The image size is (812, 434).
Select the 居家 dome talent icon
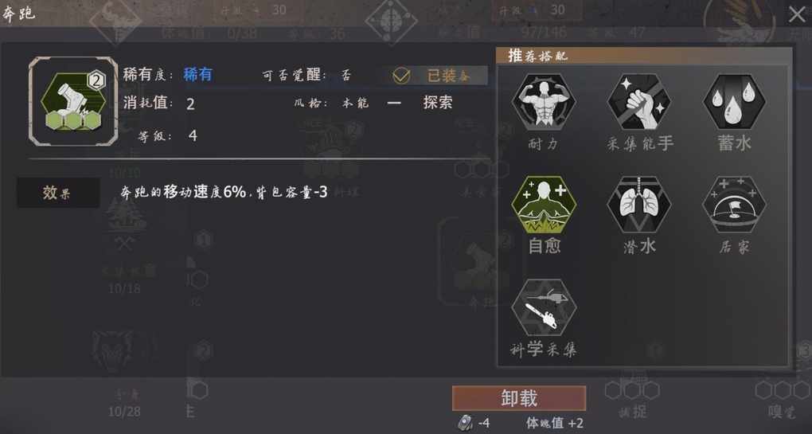click(x=734, y=205)
